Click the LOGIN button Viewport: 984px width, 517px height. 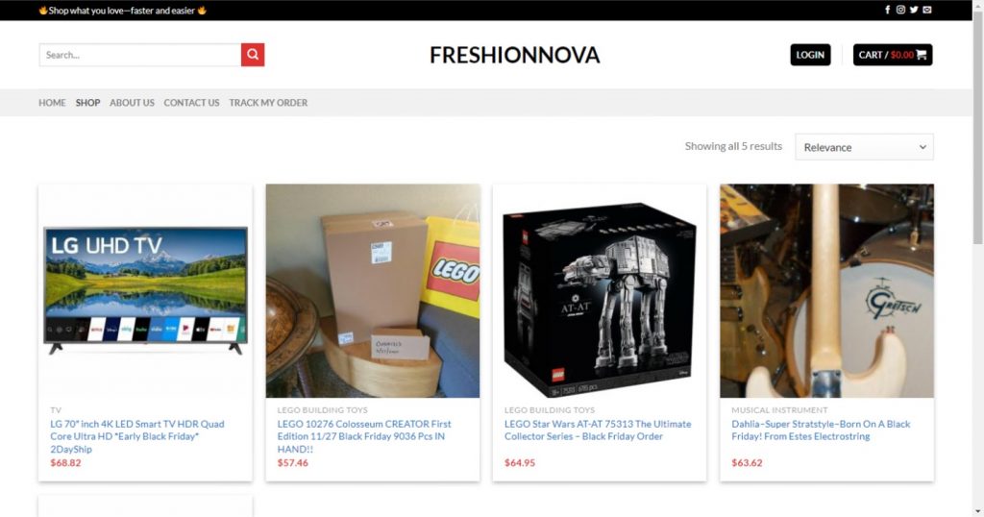coord(810,55)
